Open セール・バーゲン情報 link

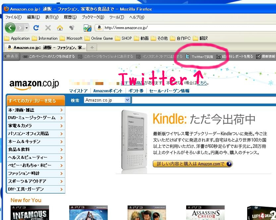169,91
